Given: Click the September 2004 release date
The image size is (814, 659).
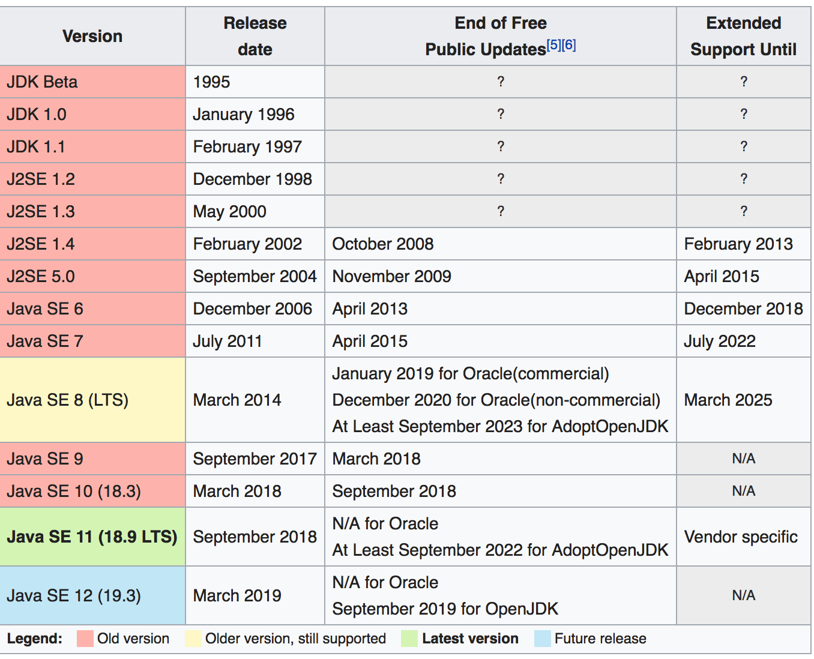Looking at the screenshot, I should tap(255, 276).
